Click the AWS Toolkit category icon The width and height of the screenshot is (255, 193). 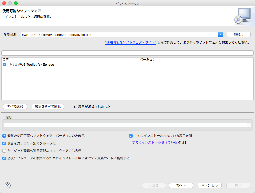tap(15, 65)
